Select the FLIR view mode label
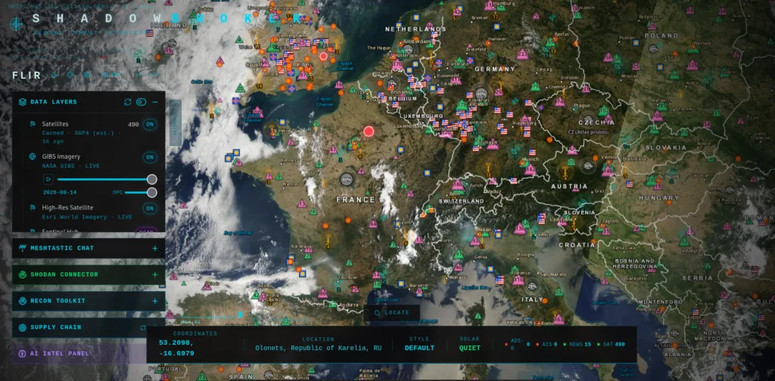The height and width of the screenshot is (381, 775). [26, 75]
